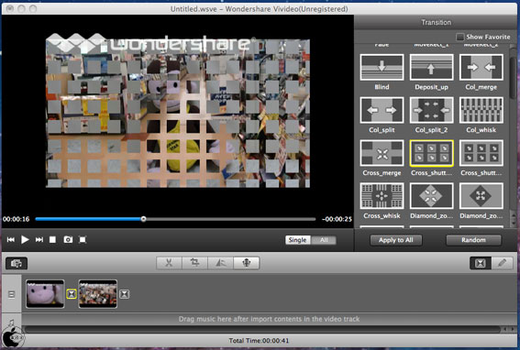Viewport: 520px width, 350px height.
Task: Pick the first Diamond_zoom transition
Action: pos(431,195)
